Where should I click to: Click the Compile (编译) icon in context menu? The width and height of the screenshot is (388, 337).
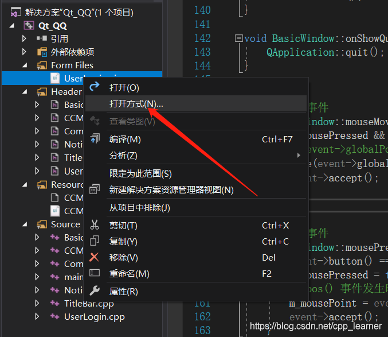(x=95, y=139)
